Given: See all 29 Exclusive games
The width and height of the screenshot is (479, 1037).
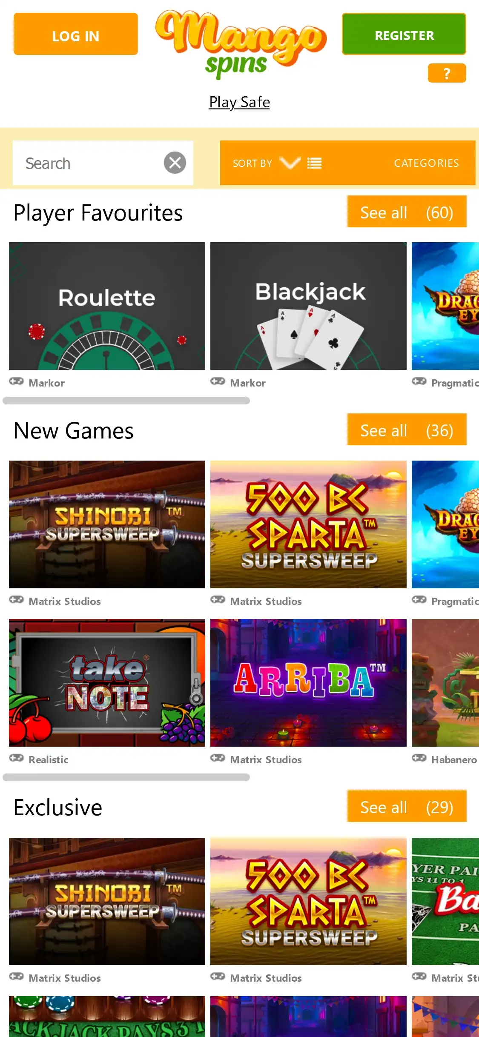Looking at the screenshot, I should click(x=407, y=806).
